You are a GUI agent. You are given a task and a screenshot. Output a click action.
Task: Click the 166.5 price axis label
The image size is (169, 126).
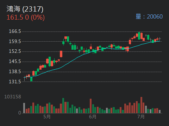(15, 31)
